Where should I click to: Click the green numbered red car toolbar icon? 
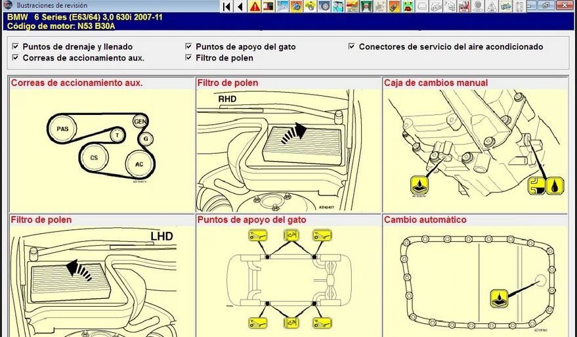point(408,7)
